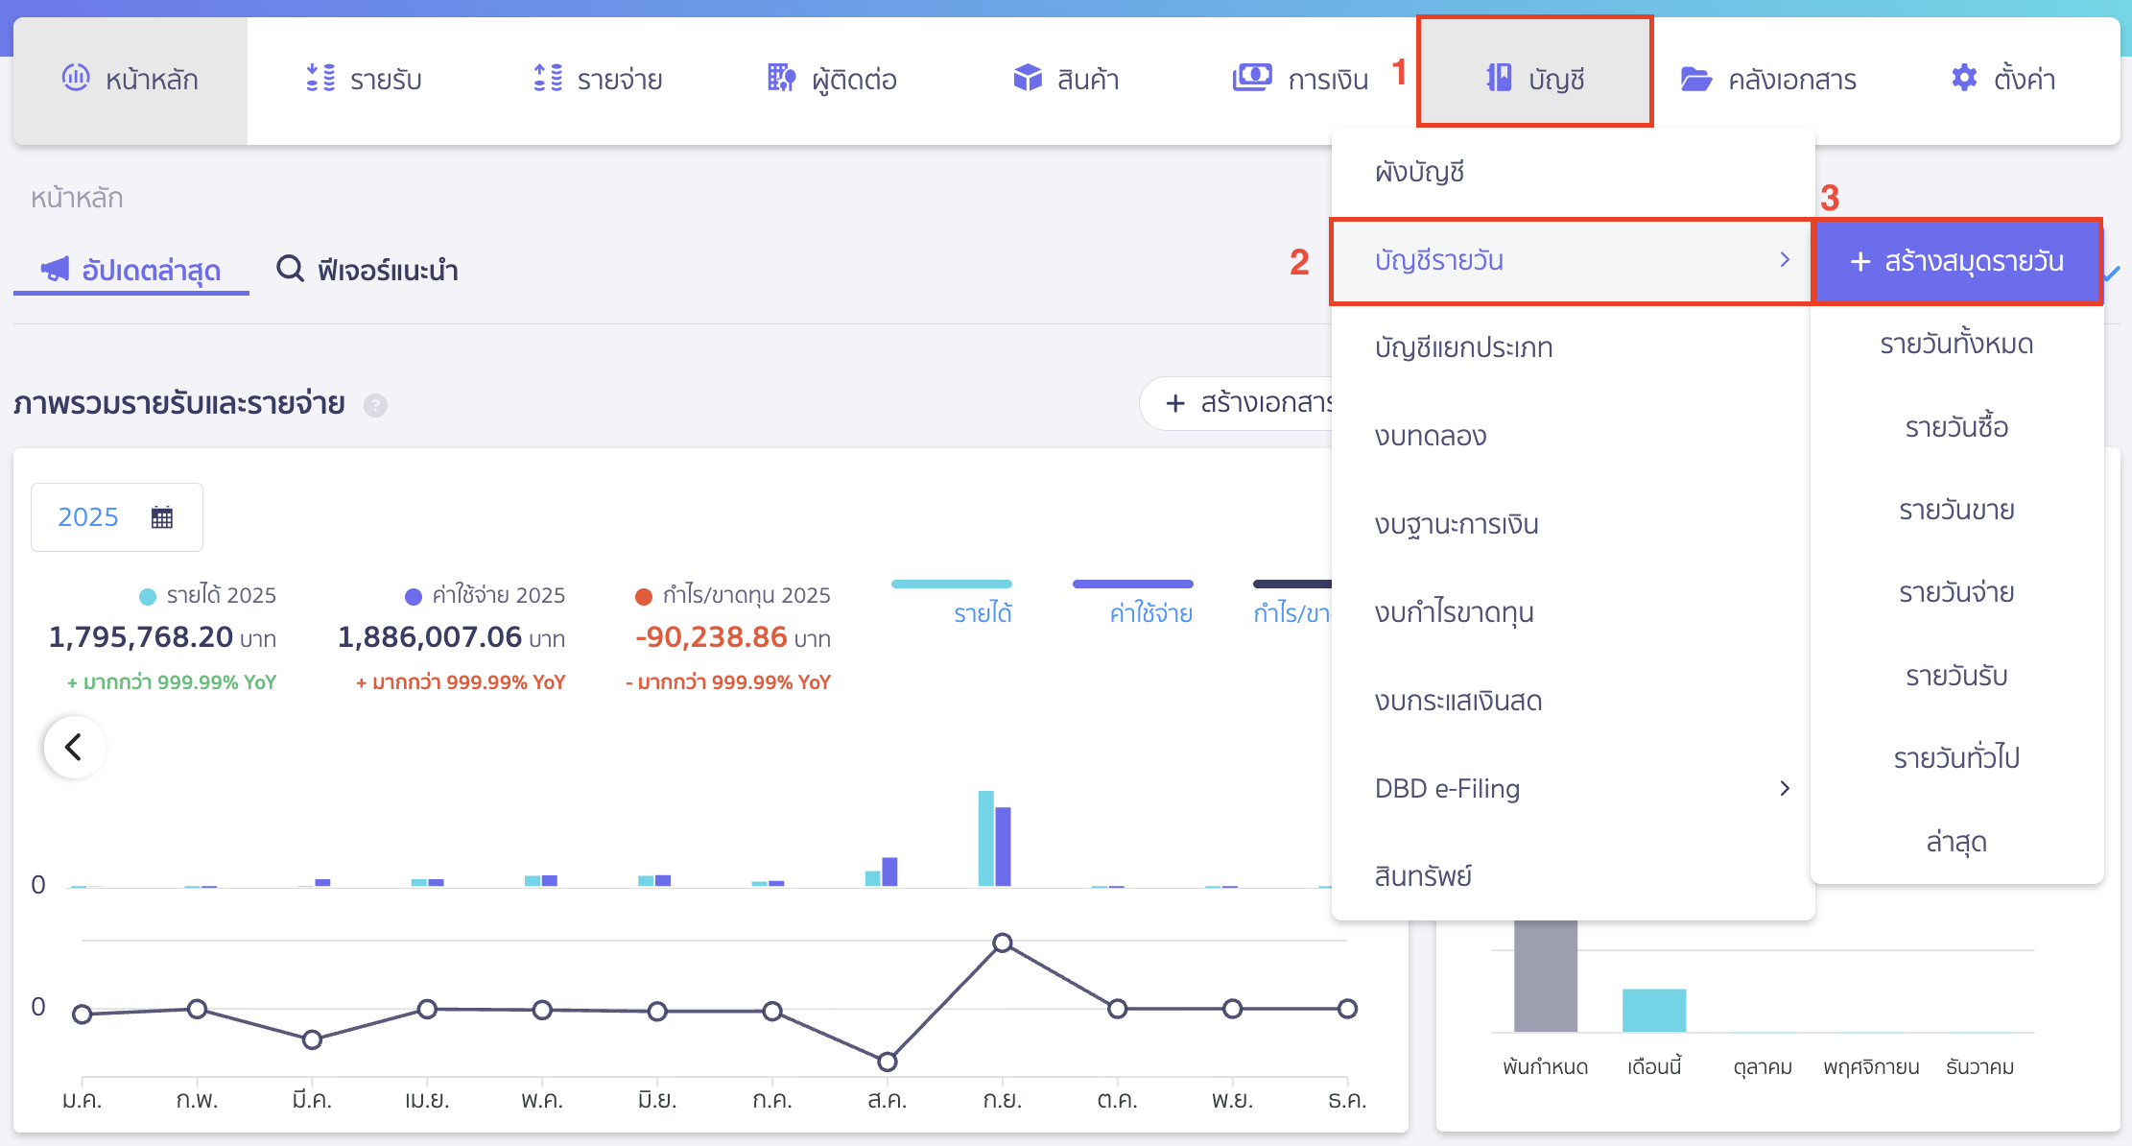Toggle รายได้ series in chart legend
Viewport: 2132px width, 1146px height.
pyautogui.click(x=983, y=613)
